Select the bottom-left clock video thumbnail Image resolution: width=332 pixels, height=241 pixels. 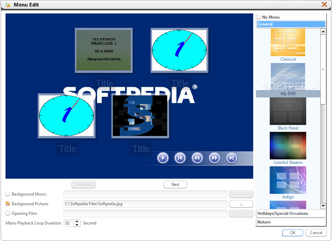pyautogui.click(x=66, y=116)
